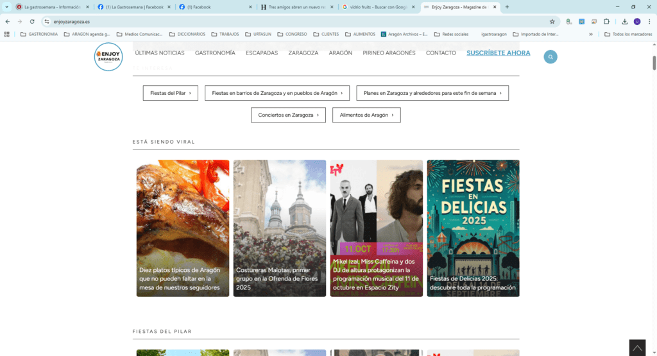Click the Fiestas del Pilar button
This screenshot has width=657, height=356.
[171, 93]
